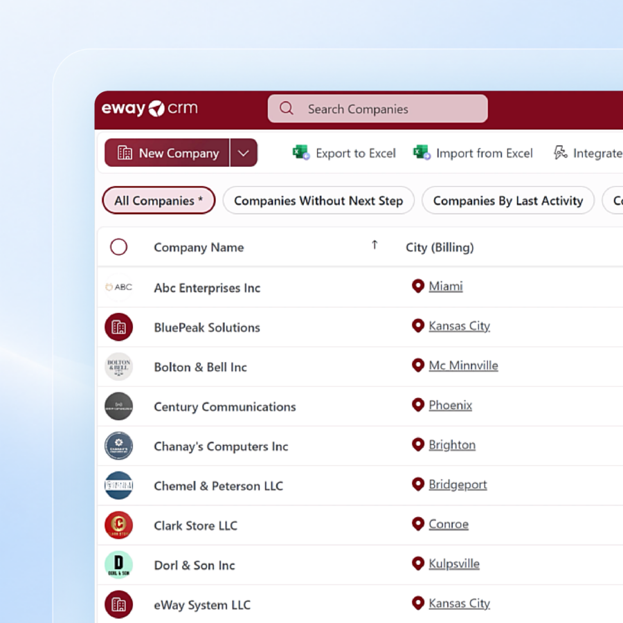The image size is (623, 623).
Task: Open the Kulpsville city link
Action: [x=454, y=563]
